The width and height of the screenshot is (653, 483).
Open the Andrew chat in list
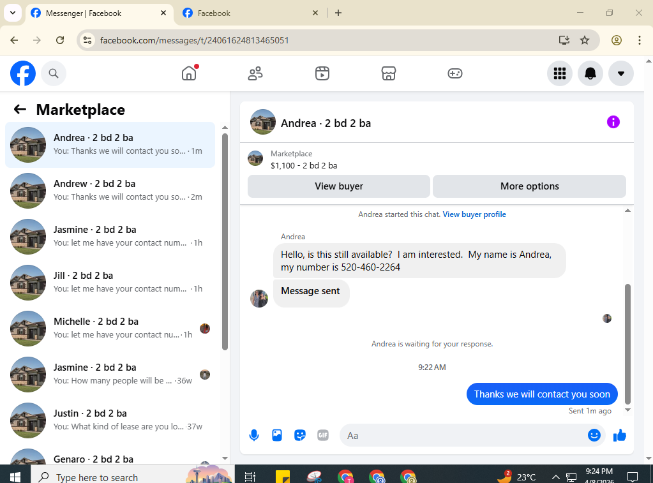point(110,190)
